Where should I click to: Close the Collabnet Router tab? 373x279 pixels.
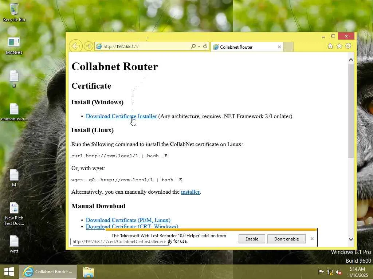point(279,47)
